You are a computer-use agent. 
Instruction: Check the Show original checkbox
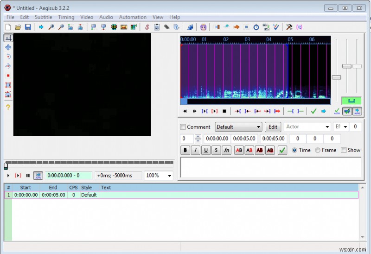[x=344, y=150]
